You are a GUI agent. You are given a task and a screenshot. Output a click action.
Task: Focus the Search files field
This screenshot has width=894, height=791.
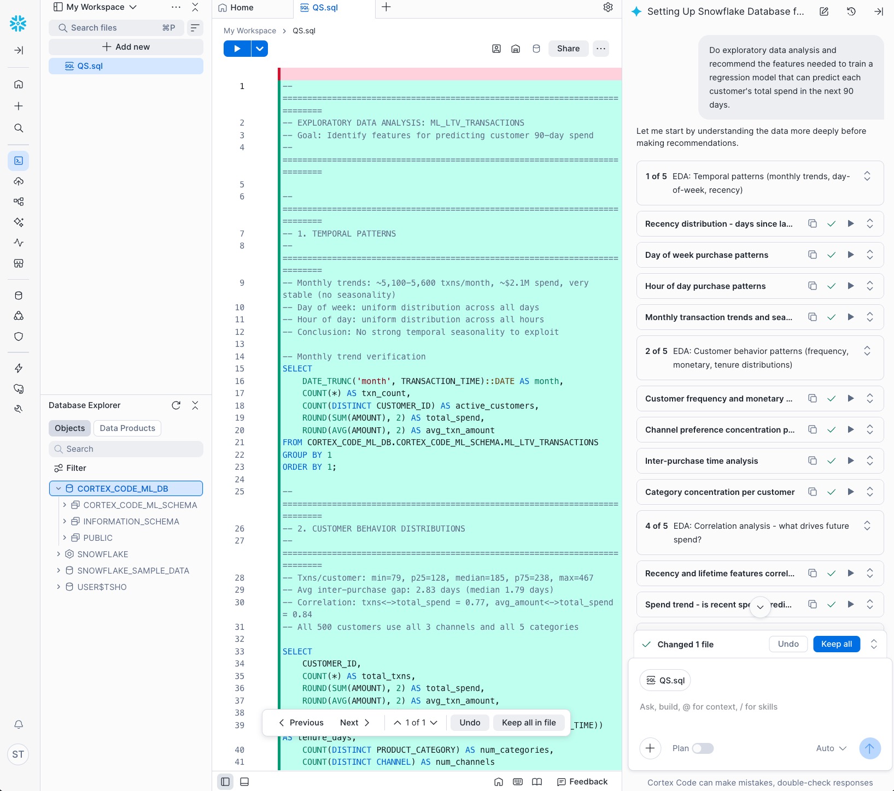[116, 28]
